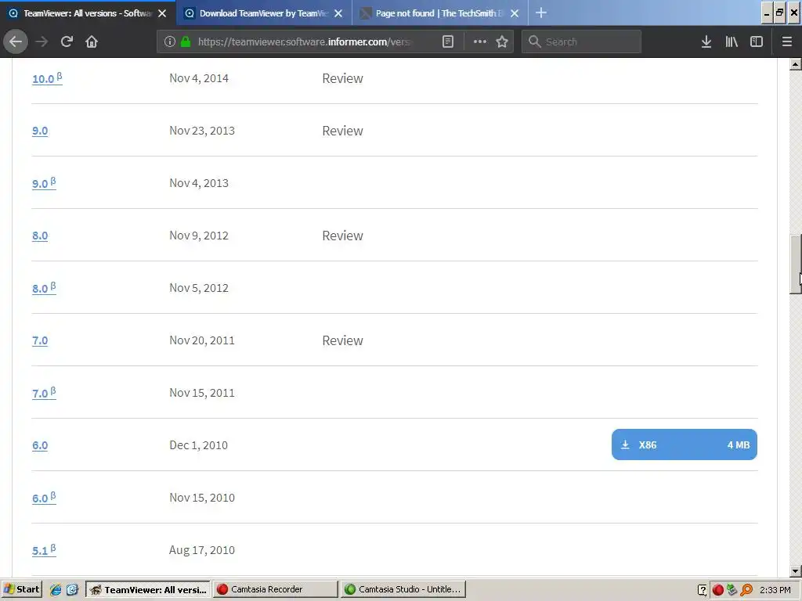Reload the current page
The height and width of the screenshot is (601, 802).
point(67,41)
